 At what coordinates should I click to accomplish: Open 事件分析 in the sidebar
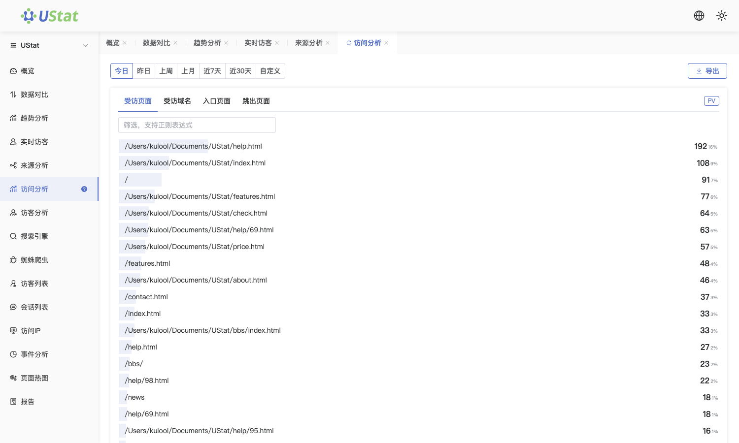[49, 354]
